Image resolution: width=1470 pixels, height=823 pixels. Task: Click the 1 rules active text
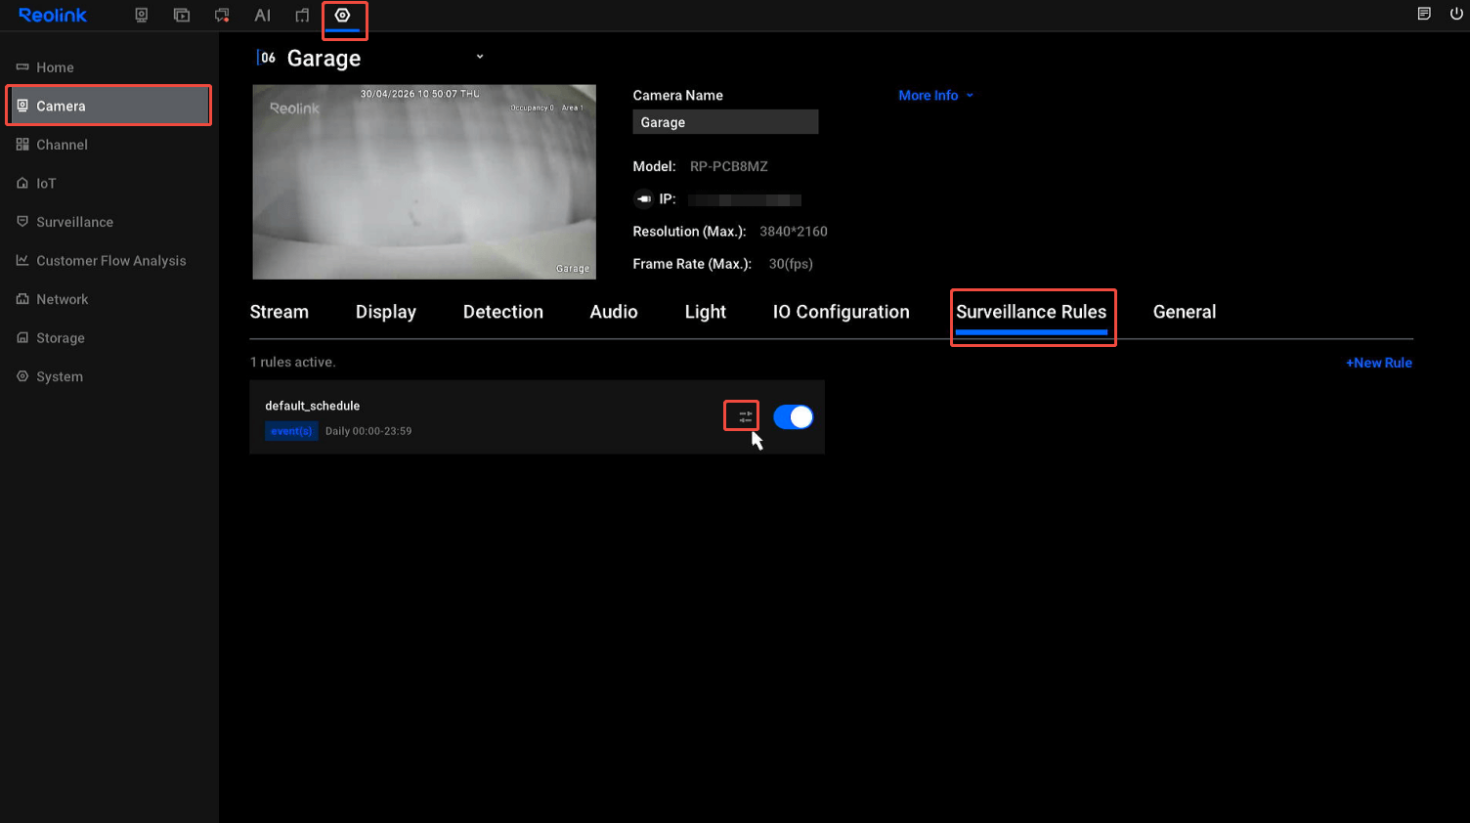(x=292, y=363)
